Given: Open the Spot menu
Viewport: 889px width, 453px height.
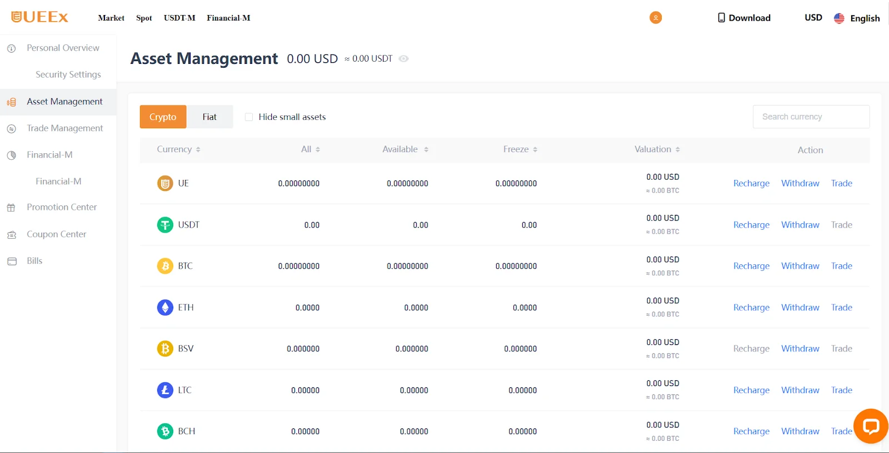Looking at the screenshot, I should click(x=144, y=18).
